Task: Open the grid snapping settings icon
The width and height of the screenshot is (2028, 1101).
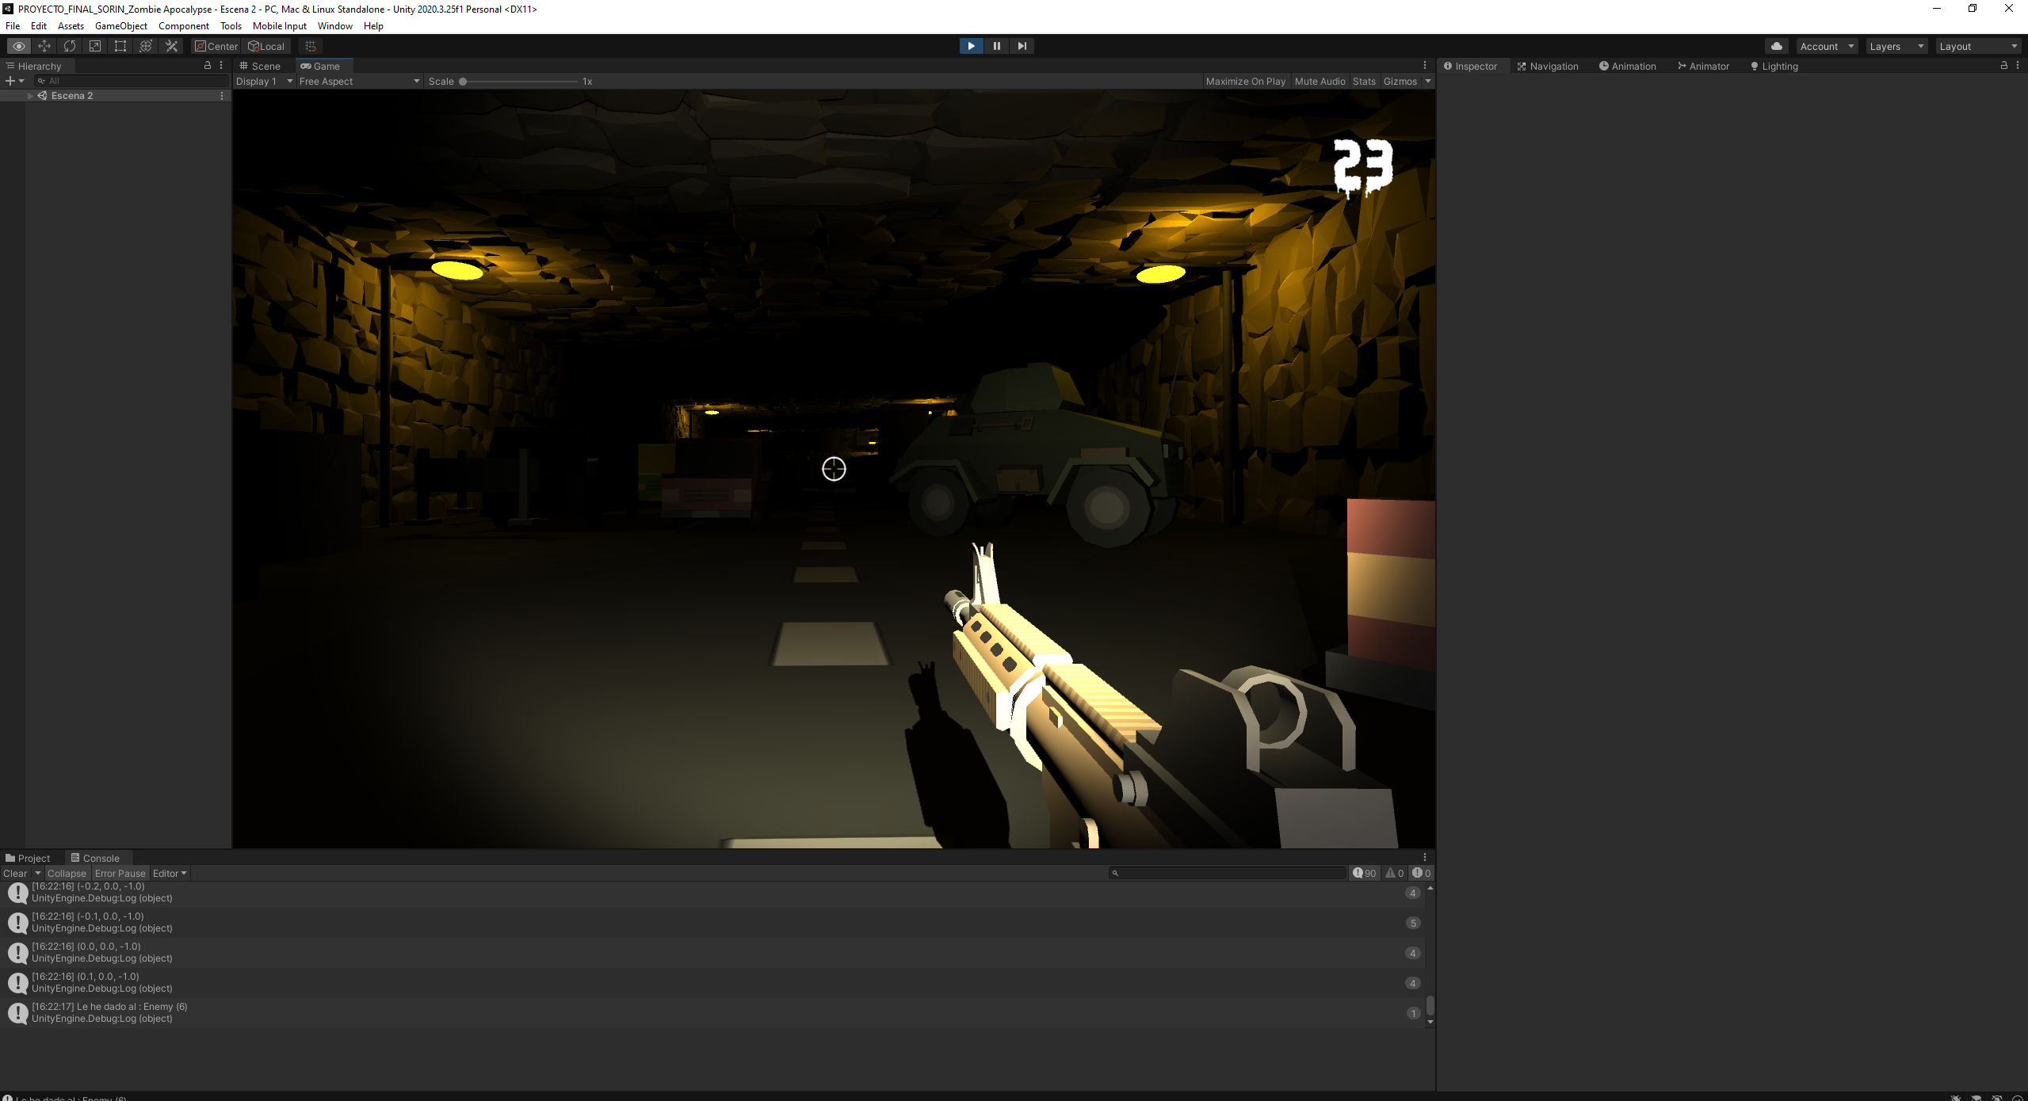Action: point(310,46)
